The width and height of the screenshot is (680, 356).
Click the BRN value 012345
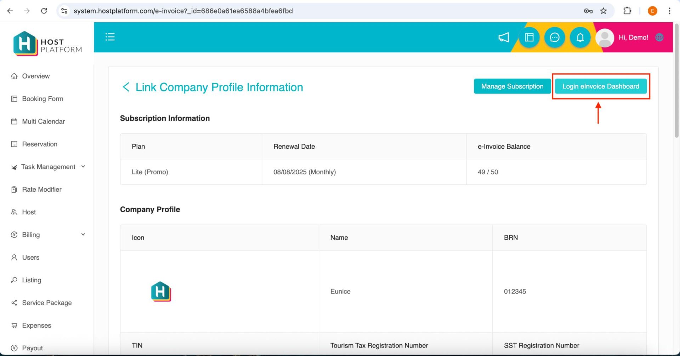click(x=515, y=291)
